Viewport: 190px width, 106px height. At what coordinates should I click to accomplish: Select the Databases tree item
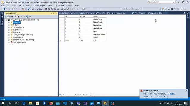point(17,22)
